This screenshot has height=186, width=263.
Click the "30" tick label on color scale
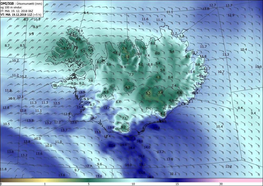[221, 184]
